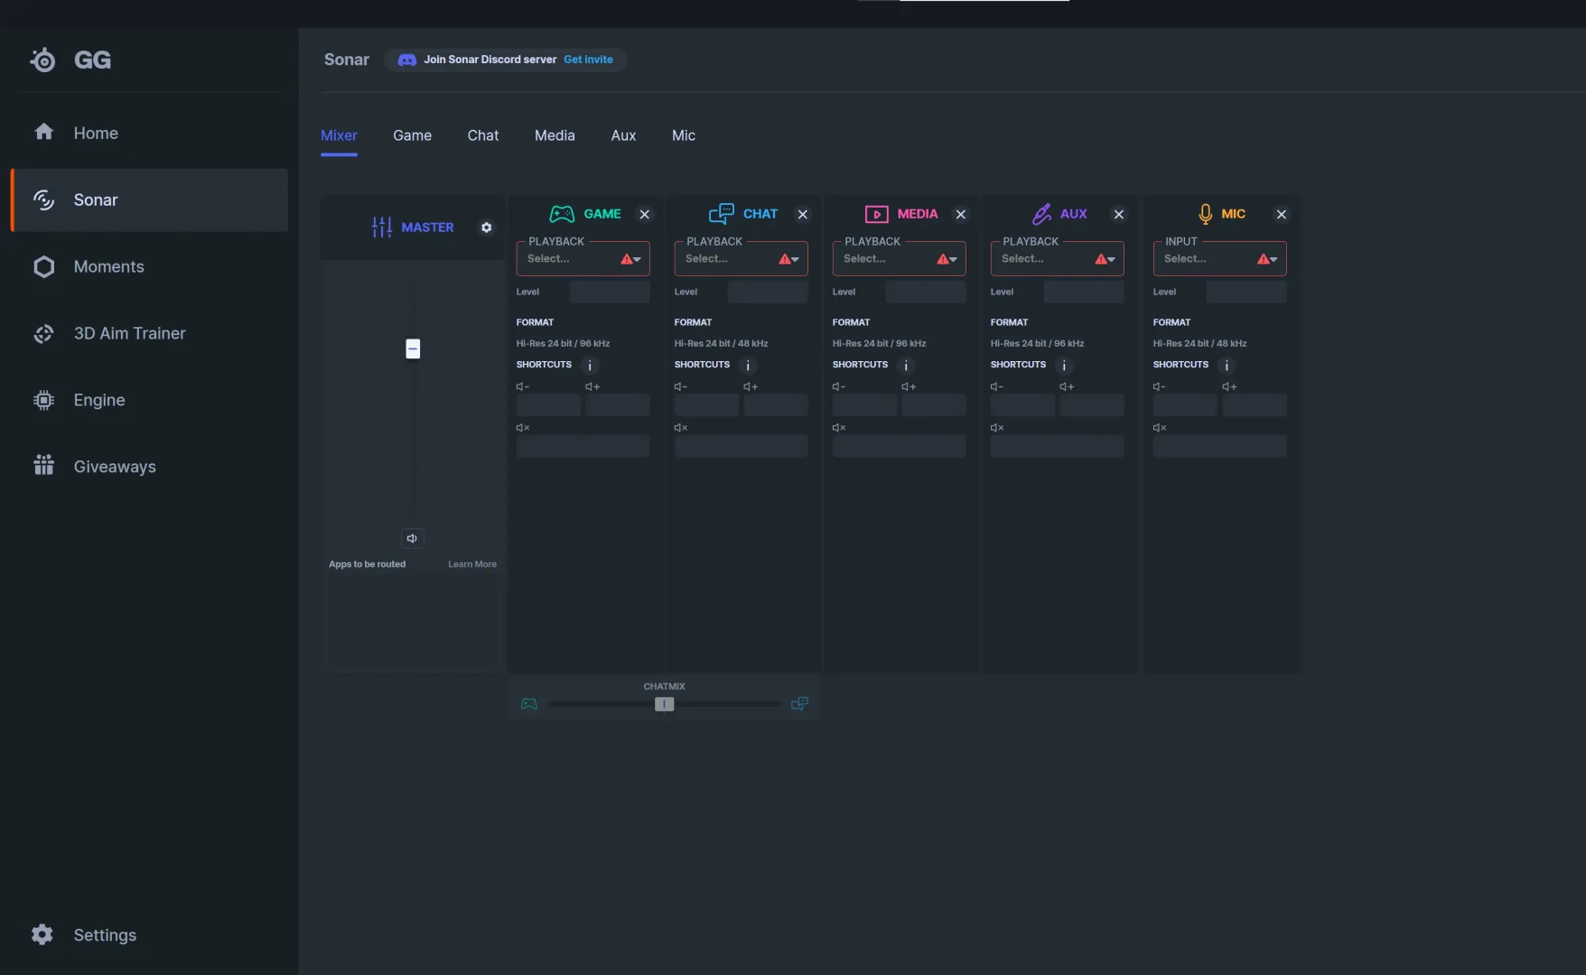Switch to the Media tab
This screenshot has height=975, width=1586.
click(555, 135)
